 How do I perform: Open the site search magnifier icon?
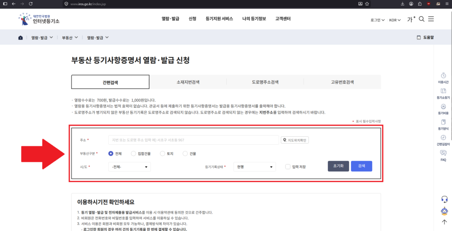(x=422, y=19)
